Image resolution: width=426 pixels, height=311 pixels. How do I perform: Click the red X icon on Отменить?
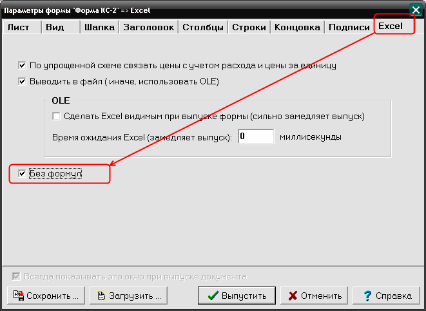click(293, 296)
